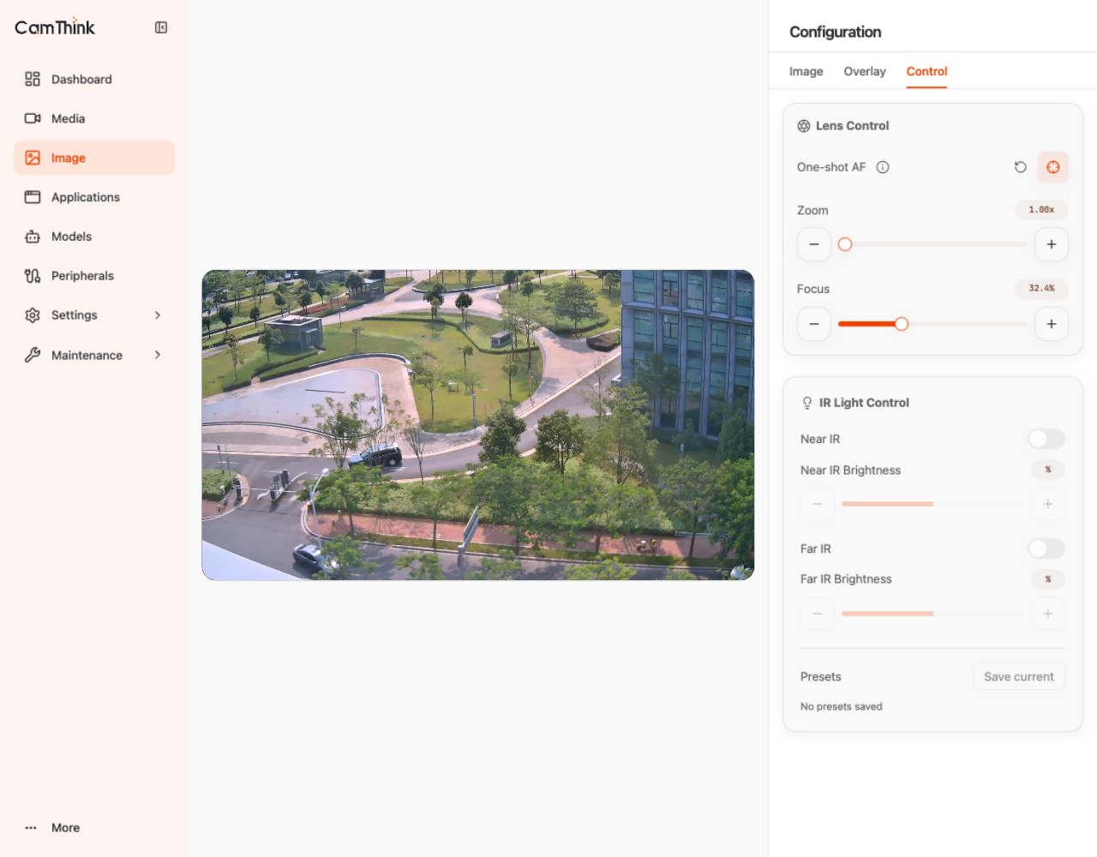
Task: Expand the Maintenance submenu chevron
Action: click(x=158, y=355)
